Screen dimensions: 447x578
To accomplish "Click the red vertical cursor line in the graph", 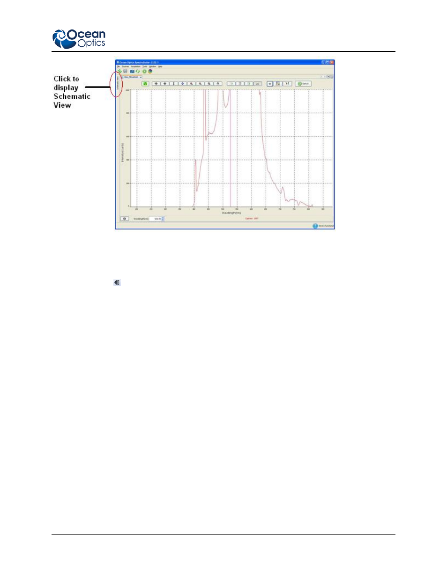I will click(231, 148).
